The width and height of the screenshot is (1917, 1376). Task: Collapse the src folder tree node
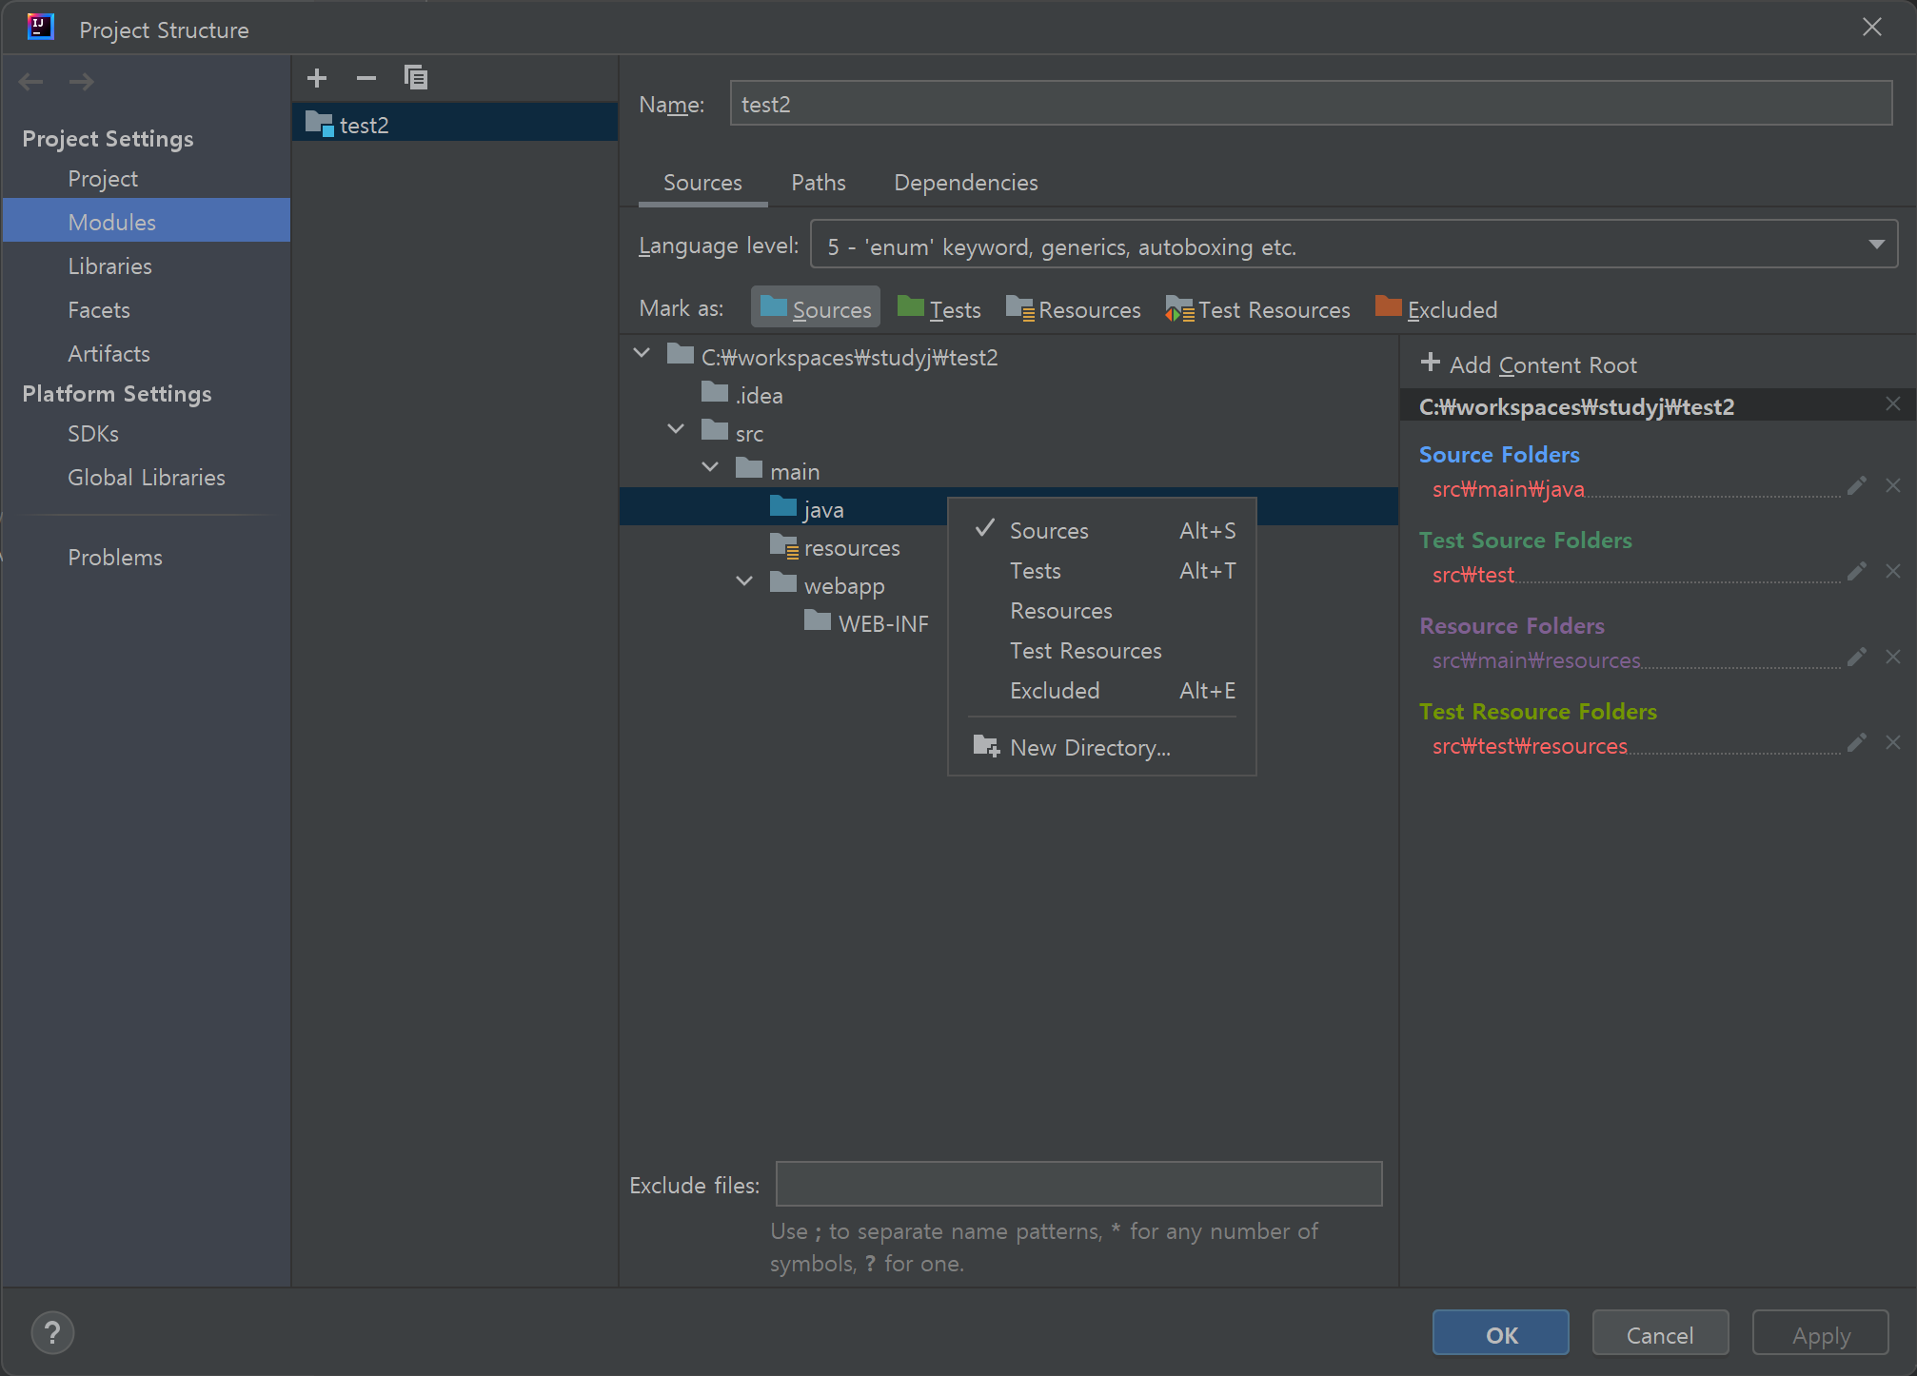(x=676, y=429)
